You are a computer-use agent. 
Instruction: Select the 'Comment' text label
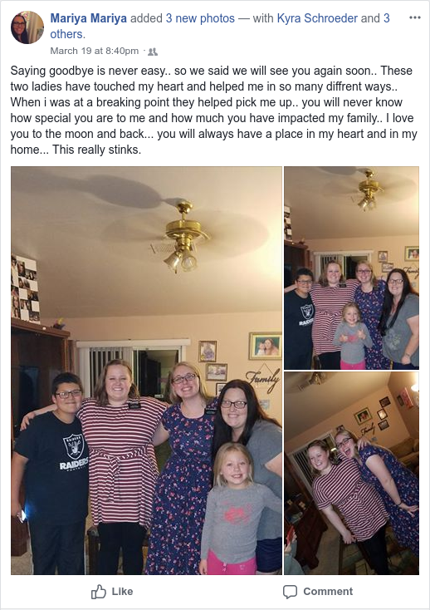328,592
